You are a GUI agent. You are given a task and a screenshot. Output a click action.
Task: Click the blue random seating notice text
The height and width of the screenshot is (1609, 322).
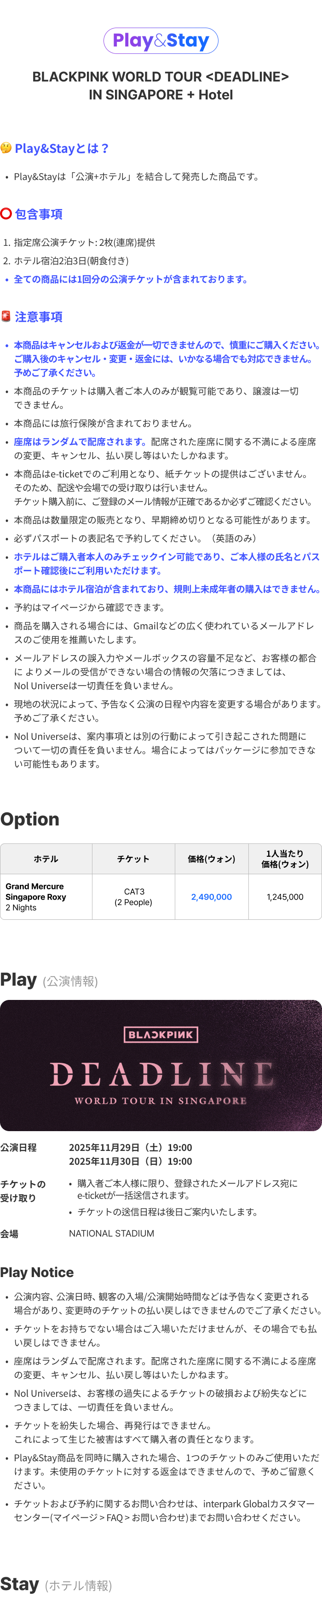coord(80,441)
